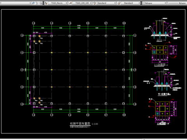The width and height of the screenshot is (187, 140).
Task: Select the ZJ-1 detail label
Action: [159, 40]
